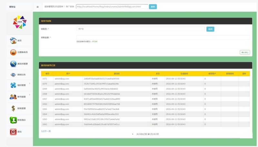The height and width of the screenshot is (147, 258).
Task: Click the red power logout icon
Action: pos(13,132)
